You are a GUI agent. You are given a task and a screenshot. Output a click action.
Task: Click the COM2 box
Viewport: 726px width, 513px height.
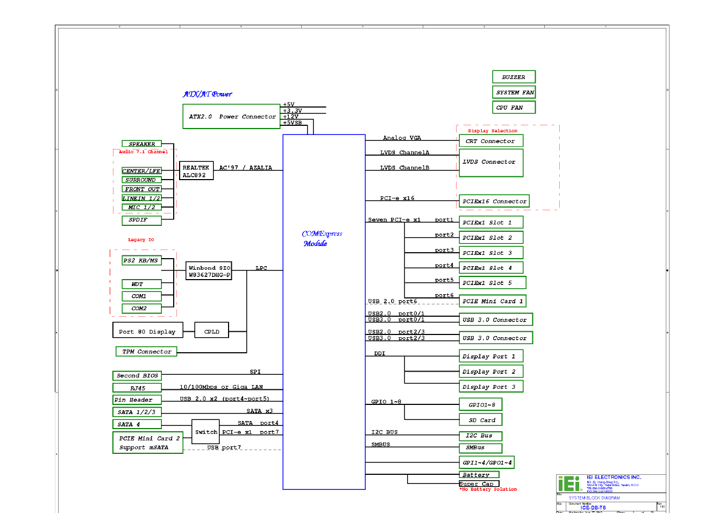point(141,309)
